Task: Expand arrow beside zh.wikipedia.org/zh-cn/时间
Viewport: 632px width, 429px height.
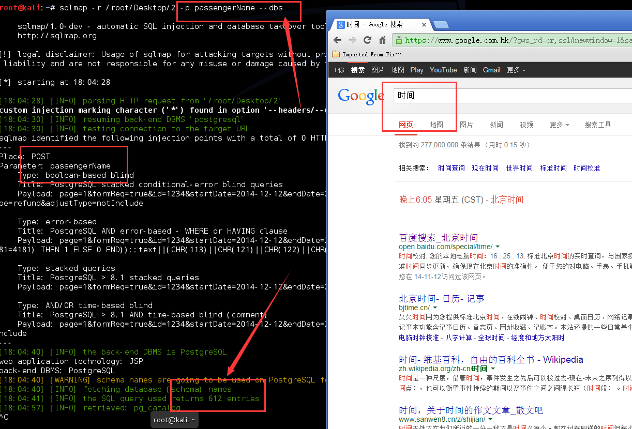Action: [x=492, y=369]
